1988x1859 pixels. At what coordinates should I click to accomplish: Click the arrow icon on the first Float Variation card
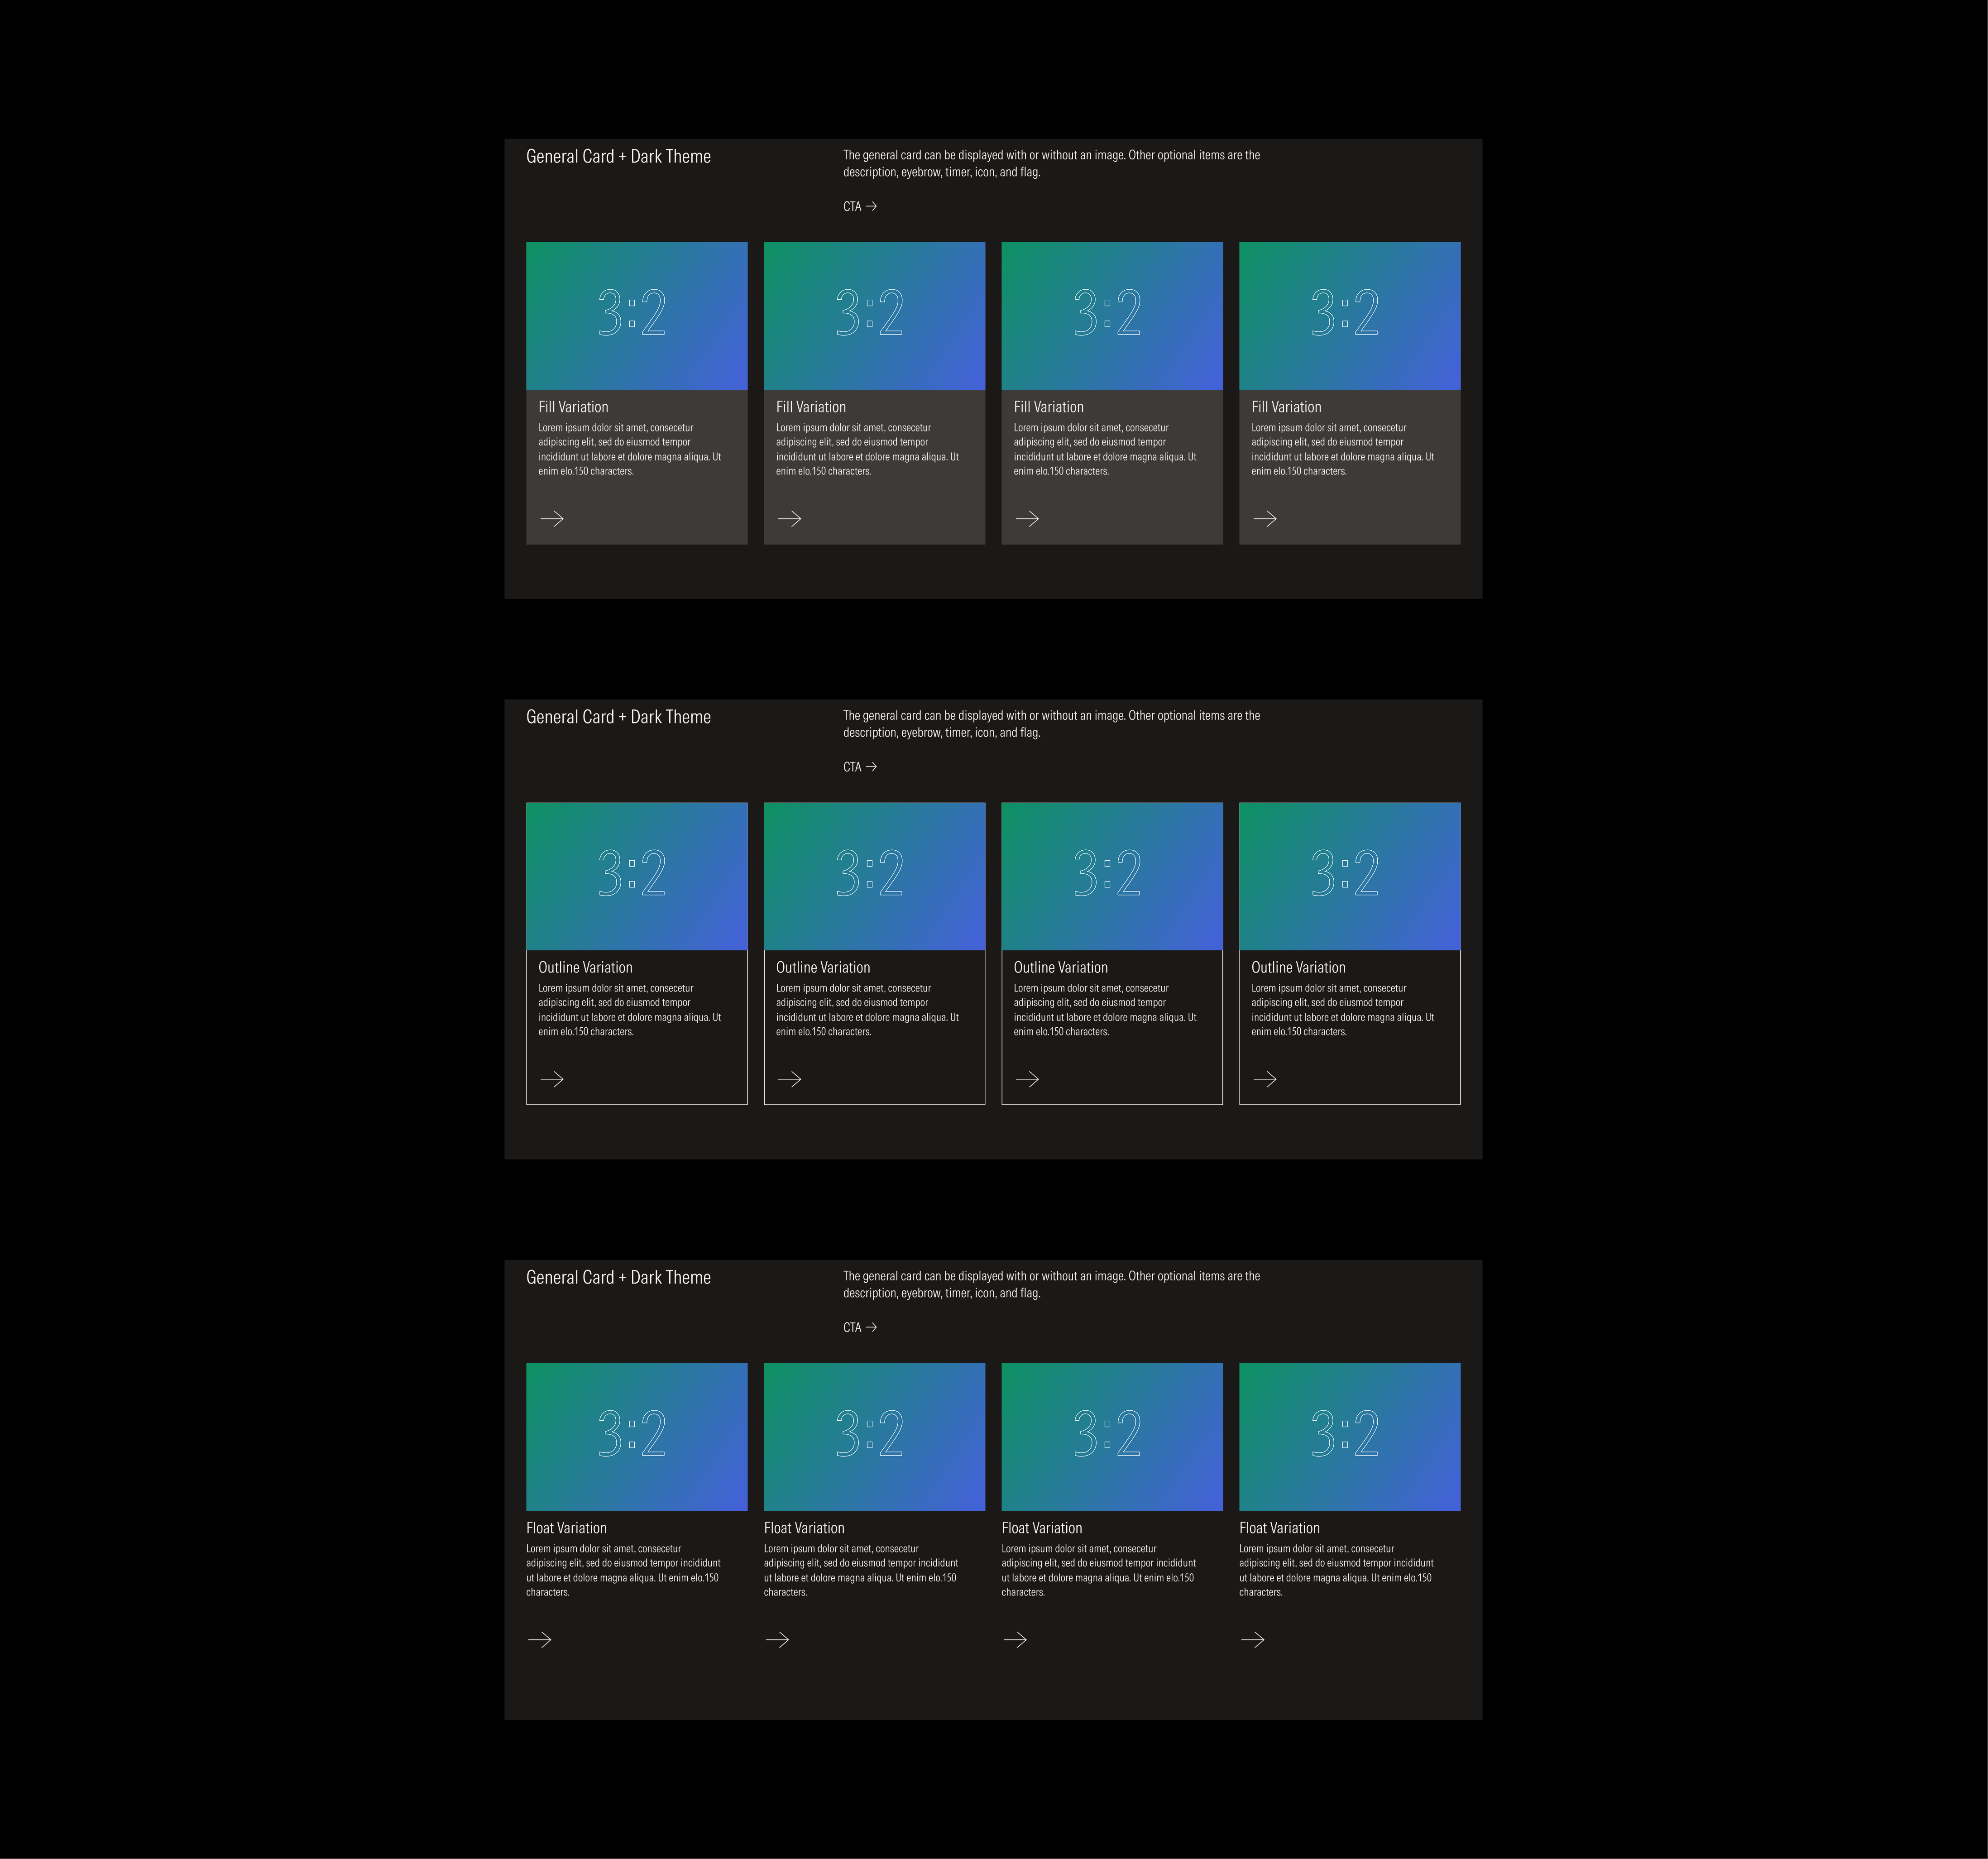[x=540, y=1640]
